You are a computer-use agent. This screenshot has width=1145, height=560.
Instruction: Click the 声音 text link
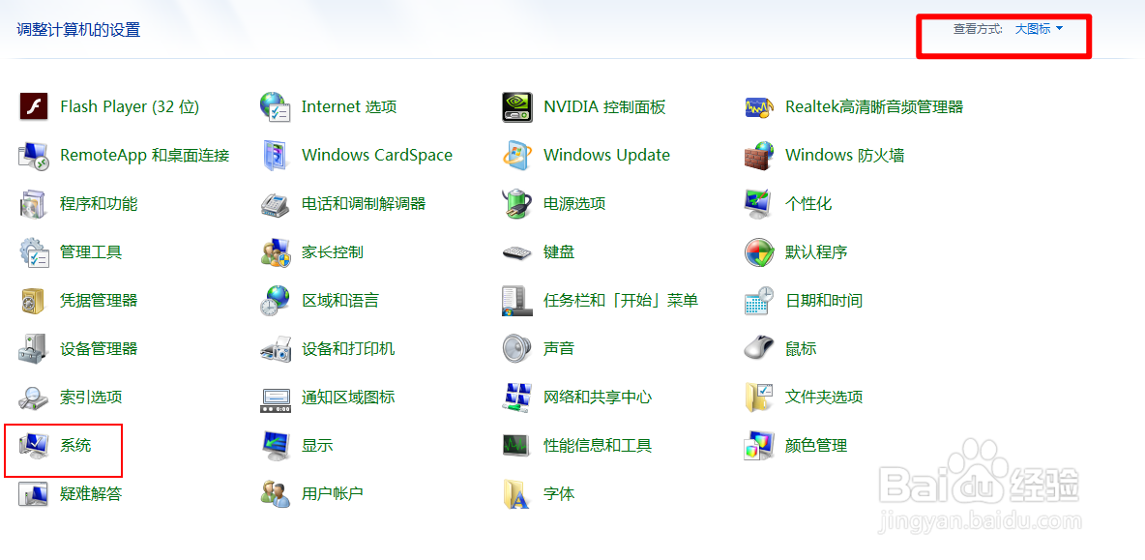click(559, 348)
